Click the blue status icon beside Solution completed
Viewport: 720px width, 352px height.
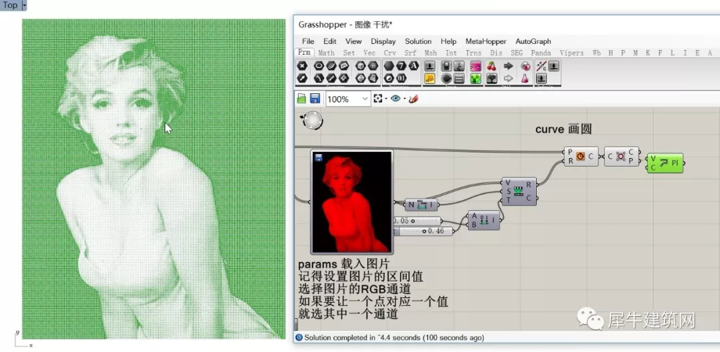(x=299, y=337)
